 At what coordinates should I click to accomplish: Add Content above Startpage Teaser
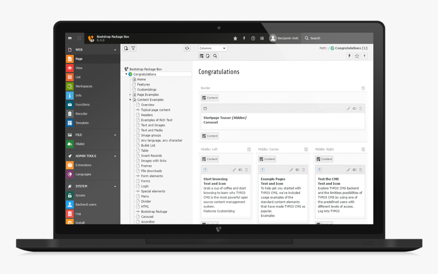click(x=210, y=98)
